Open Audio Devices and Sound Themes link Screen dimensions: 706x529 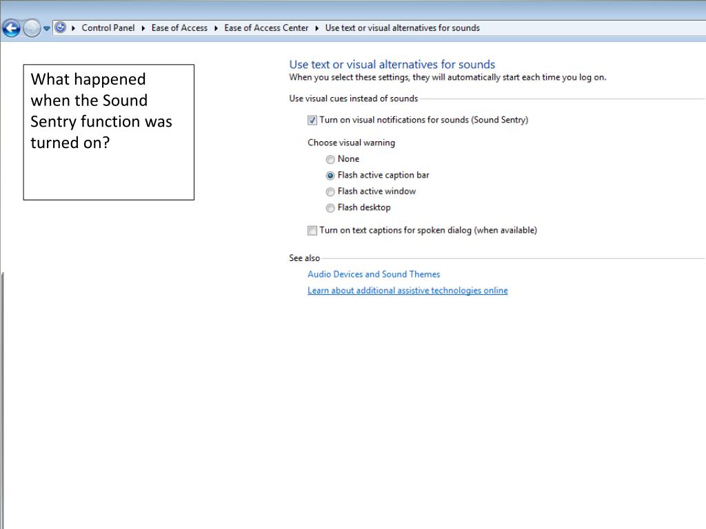click(x=374, y=274)
